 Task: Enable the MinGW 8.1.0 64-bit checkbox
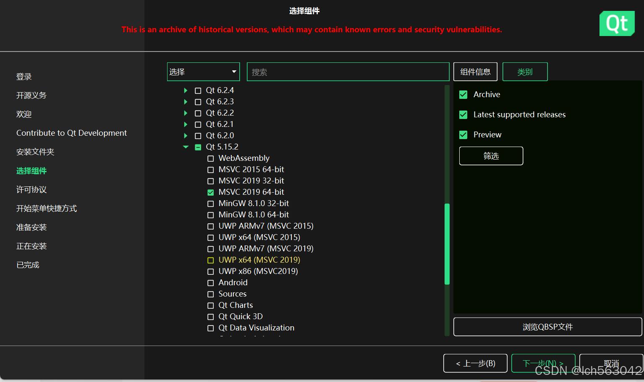click(x=211, y=215)
